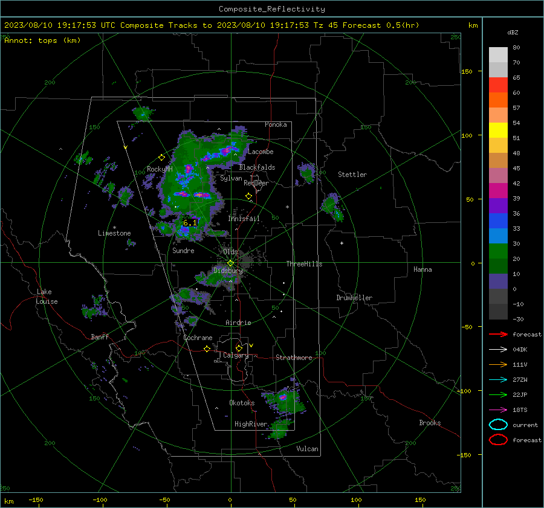Image resolution: width=544 pixels, height=508 pixels.
Task: Click the red forecast ellipse icon
Action: click(498, 440)
